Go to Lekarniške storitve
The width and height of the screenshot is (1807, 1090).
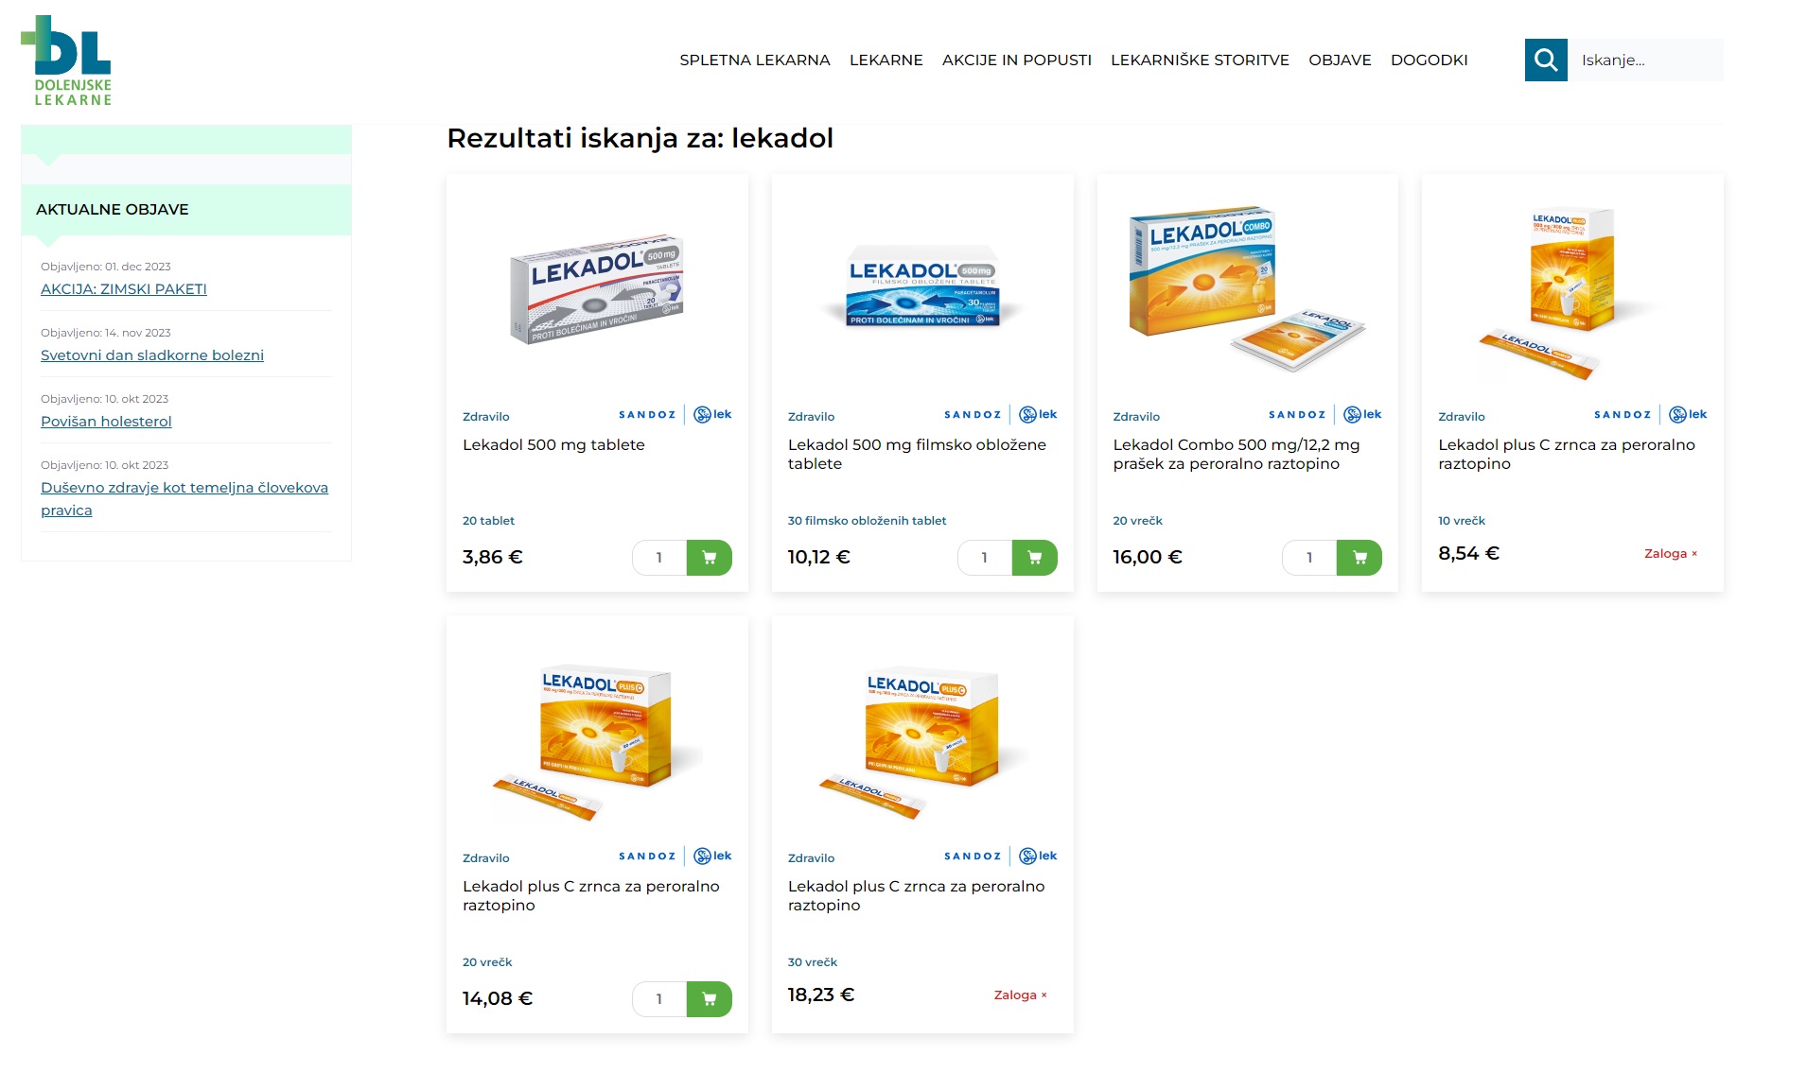[x=1200, y=60]
